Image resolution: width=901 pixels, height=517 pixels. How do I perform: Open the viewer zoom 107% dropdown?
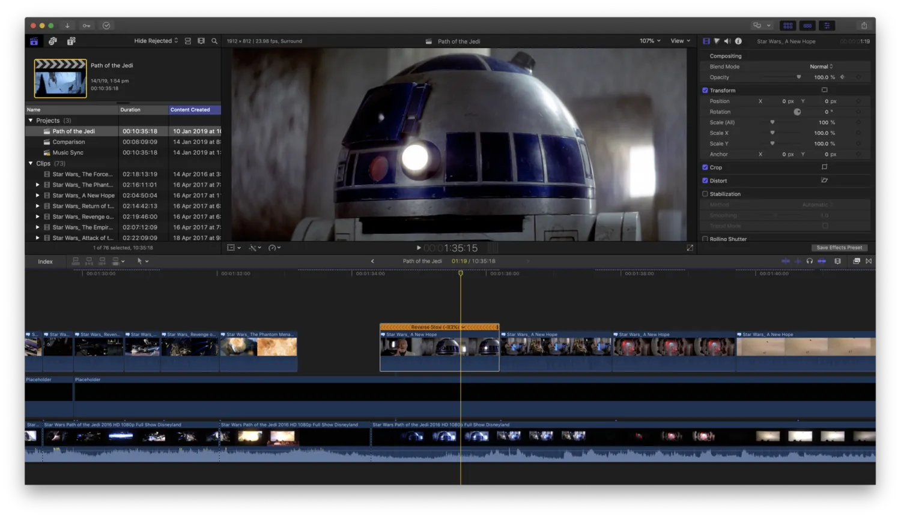point(650,41)
